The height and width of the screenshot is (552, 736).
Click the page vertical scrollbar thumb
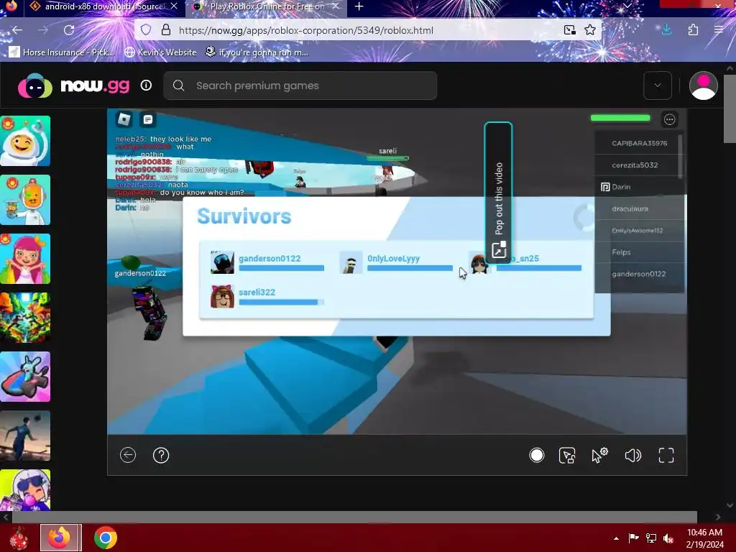[730, 108]
